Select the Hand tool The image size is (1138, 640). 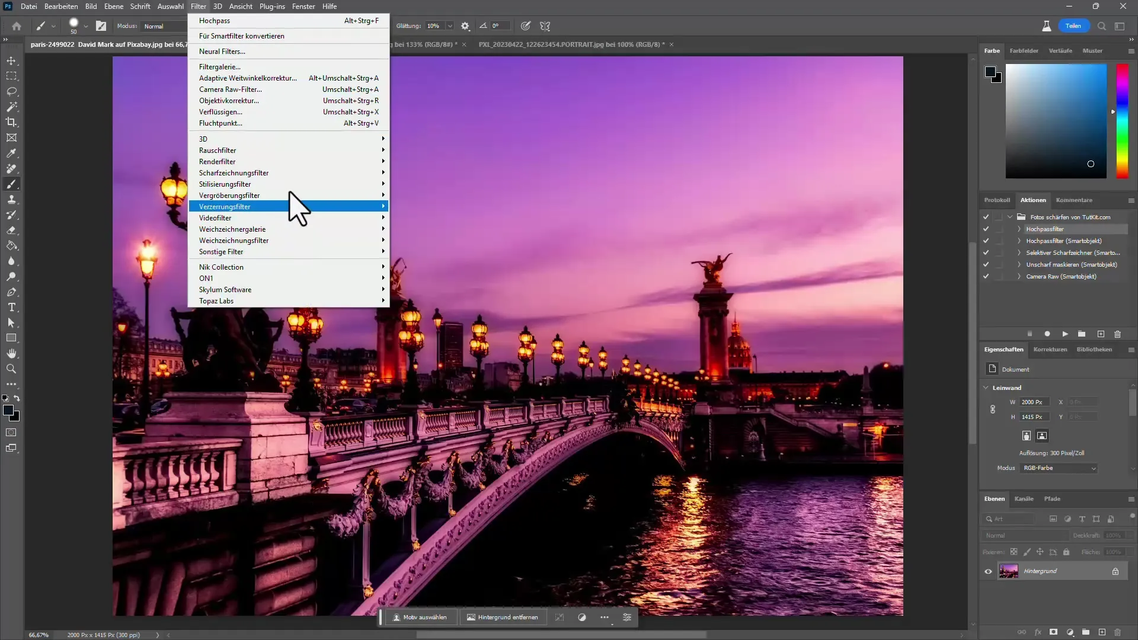pyautogui.click(x=11, y=353)
